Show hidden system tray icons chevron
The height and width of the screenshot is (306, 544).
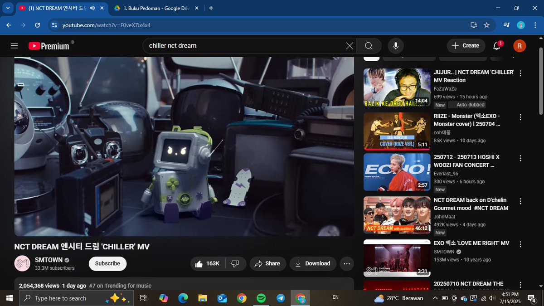point(435,298)
